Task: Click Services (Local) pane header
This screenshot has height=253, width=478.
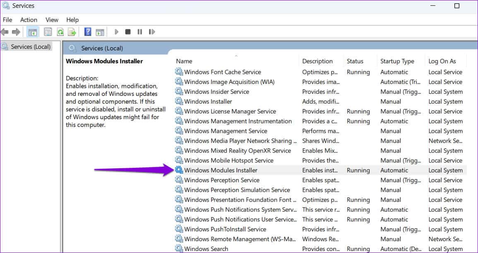Action: point(102,48)
